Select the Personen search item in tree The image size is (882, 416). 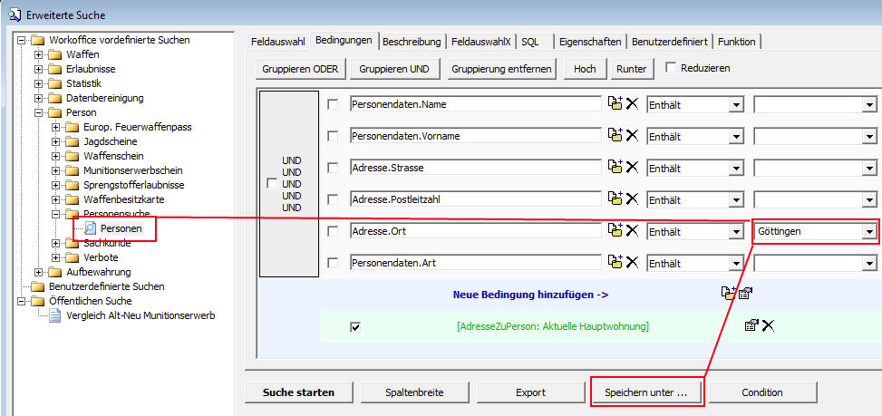(x=121, y=227)
